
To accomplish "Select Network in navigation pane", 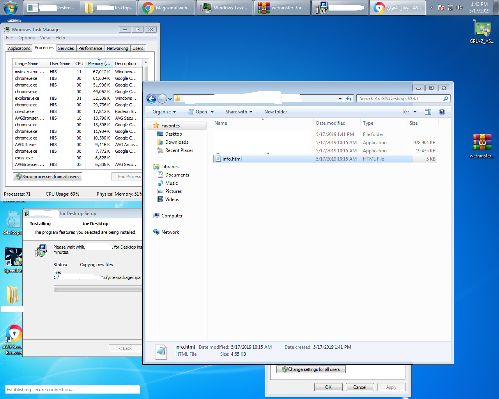I will click(170, 232).
